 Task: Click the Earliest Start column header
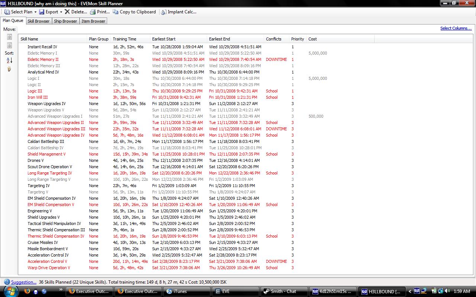pyautogui.click(x=179, y=39)
